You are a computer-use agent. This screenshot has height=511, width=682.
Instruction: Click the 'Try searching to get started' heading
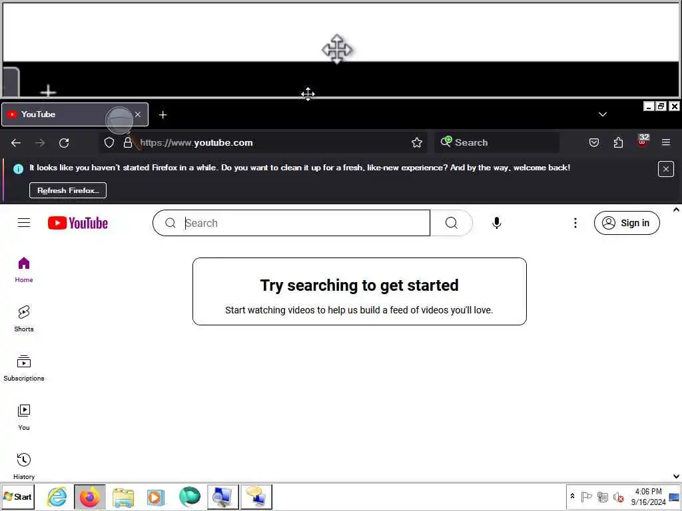tap(359, 285)
